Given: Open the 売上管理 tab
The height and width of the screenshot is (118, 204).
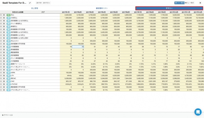Looking at the screenshot, I should [x=35, y=8].
